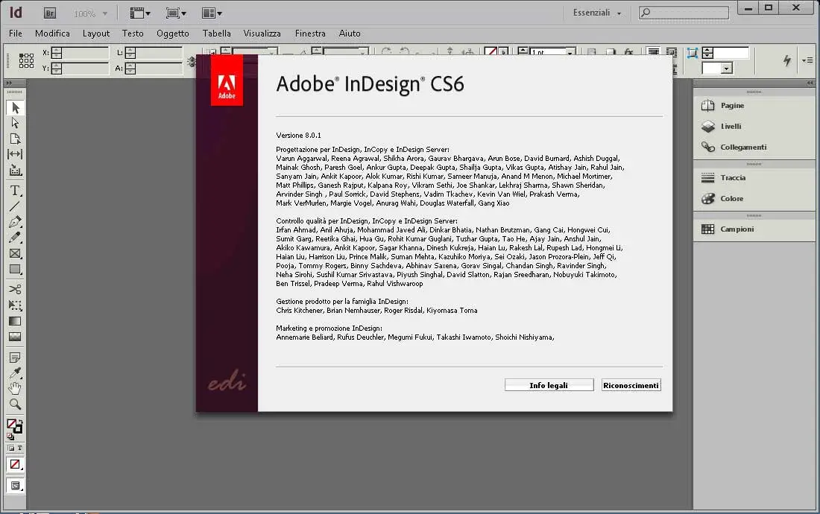Open Adobe Bridge via Br icon
The image size is (820, 514).
pos(50,13)
